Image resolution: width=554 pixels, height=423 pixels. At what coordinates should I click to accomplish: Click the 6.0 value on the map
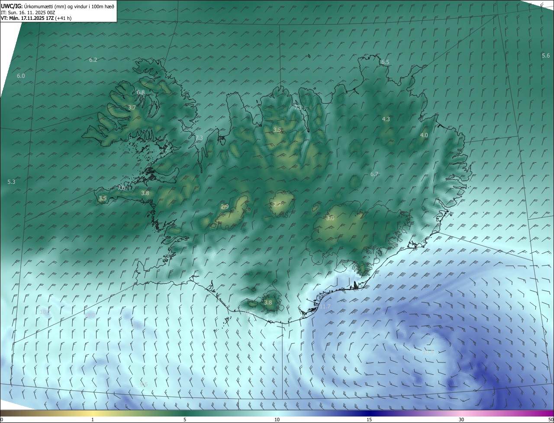(x=21, y=76)
